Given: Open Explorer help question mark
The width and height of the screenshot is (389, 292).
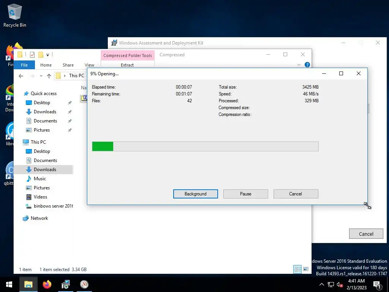Looking at the screenshot, I should coord(307,65).
